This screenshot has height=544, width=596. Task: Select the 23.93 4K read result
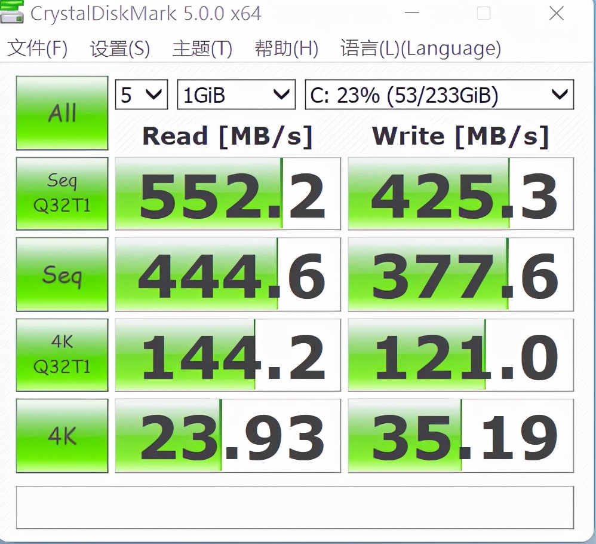(x=228, y=436)
